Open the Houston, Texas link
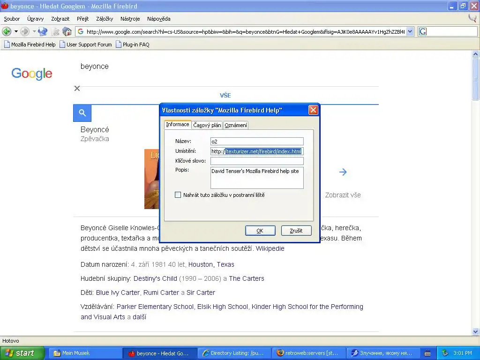This screenshot has height=360, width=480. [211, 264]
